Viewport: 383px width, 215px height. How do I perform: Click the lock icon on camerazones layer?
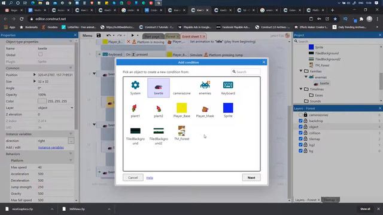click(x=305, y=115)
